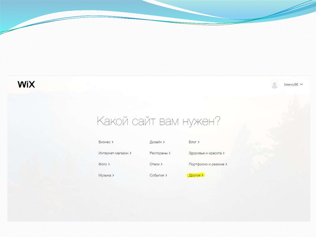Choose Портфолио и резюме category
The height and width of the screenshot is (237, 316).
coord(206,164)
